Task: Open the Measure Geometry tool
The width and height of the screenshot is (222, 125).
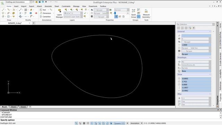Action: tap(146, 14)
